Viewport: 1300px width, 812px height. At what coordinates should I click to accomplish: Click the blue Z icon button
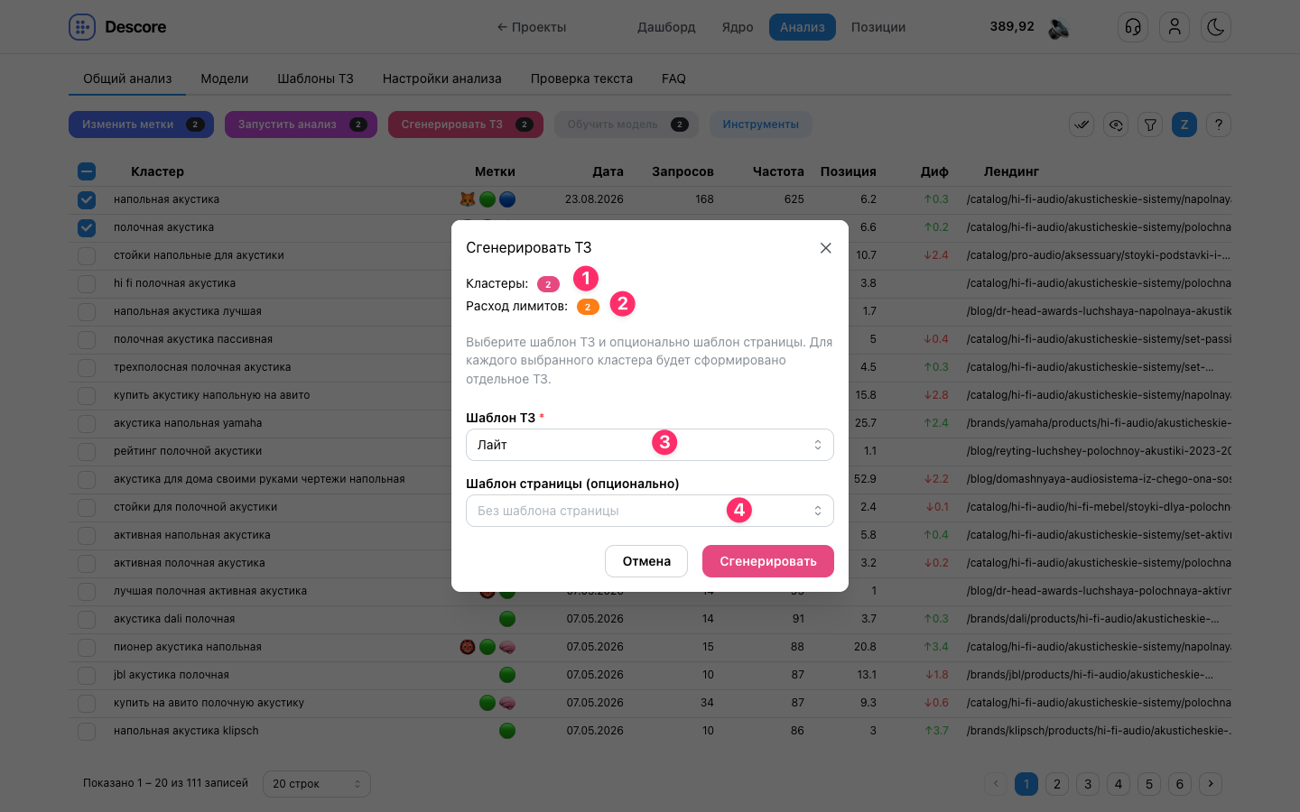coord(1184,125)
